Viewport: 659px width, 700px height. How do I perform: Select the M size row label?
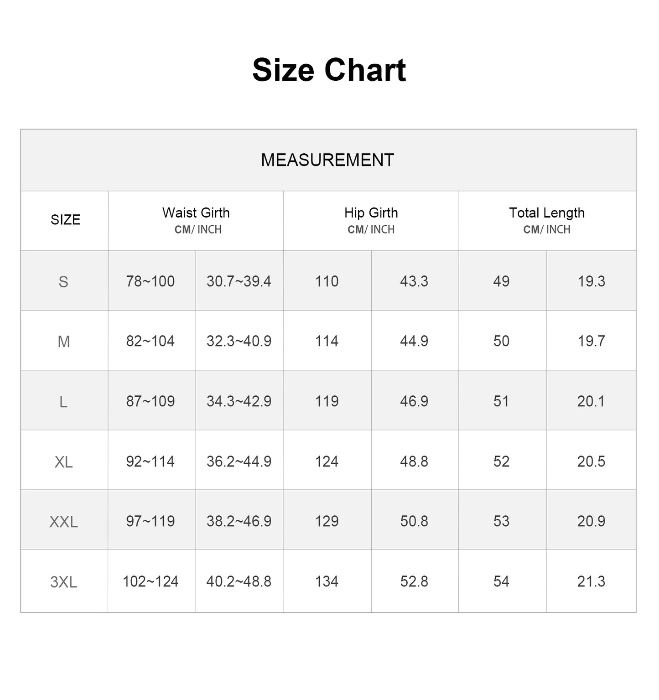(63, 342)
